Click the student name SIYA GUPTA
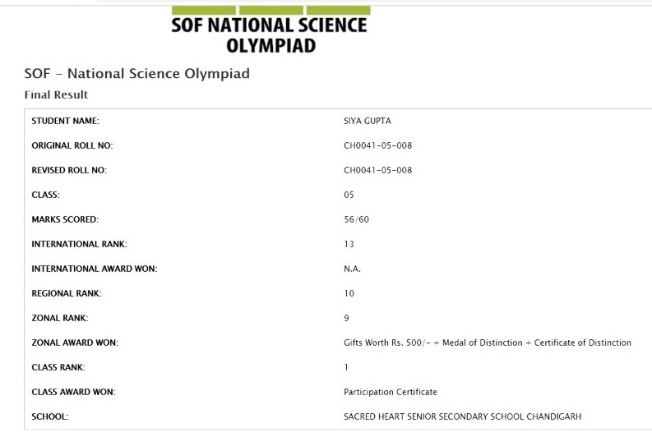The height and width of the screenshot is (437, 652). 368,121
